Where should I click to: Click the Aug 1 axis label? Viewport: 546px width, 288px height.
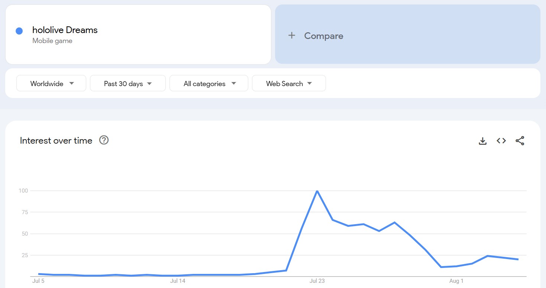pyautogui.click(x=456, y=281)
